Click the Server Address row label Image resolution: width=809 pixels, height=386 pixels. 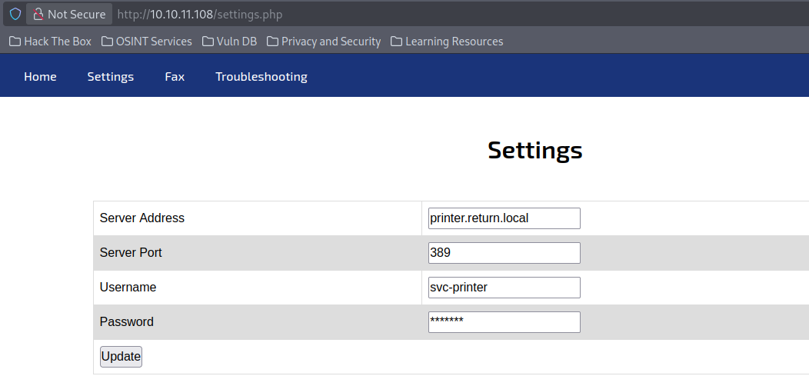click(x=142, y=218)
